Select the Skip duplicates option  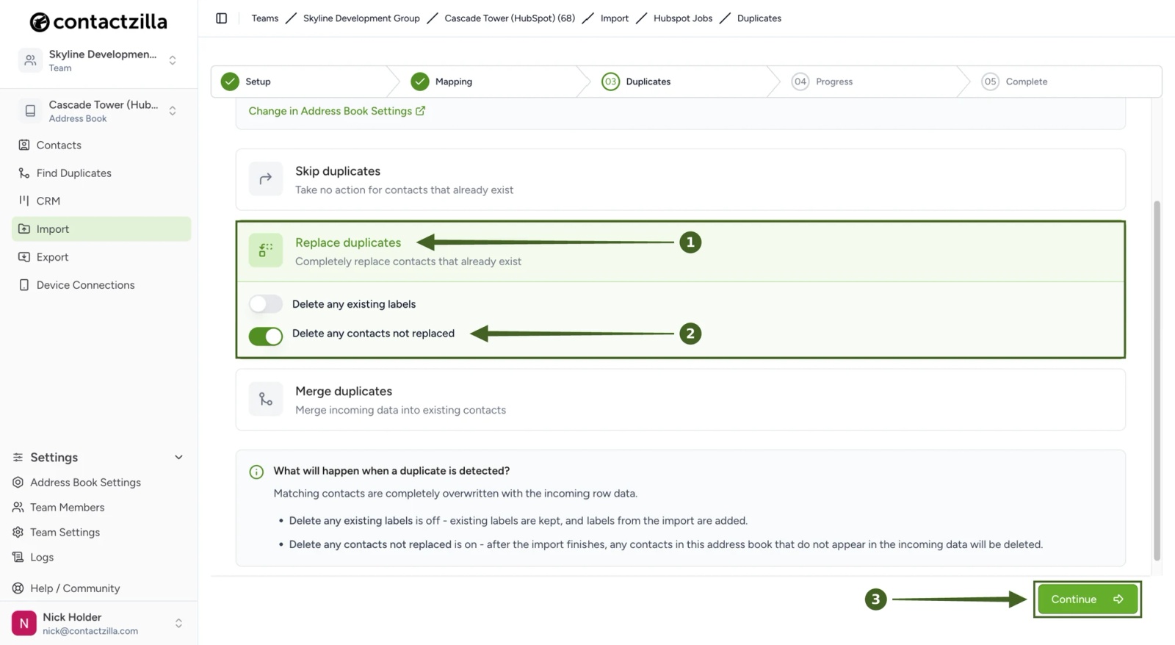pyautogui.click(x=680, y=179)
